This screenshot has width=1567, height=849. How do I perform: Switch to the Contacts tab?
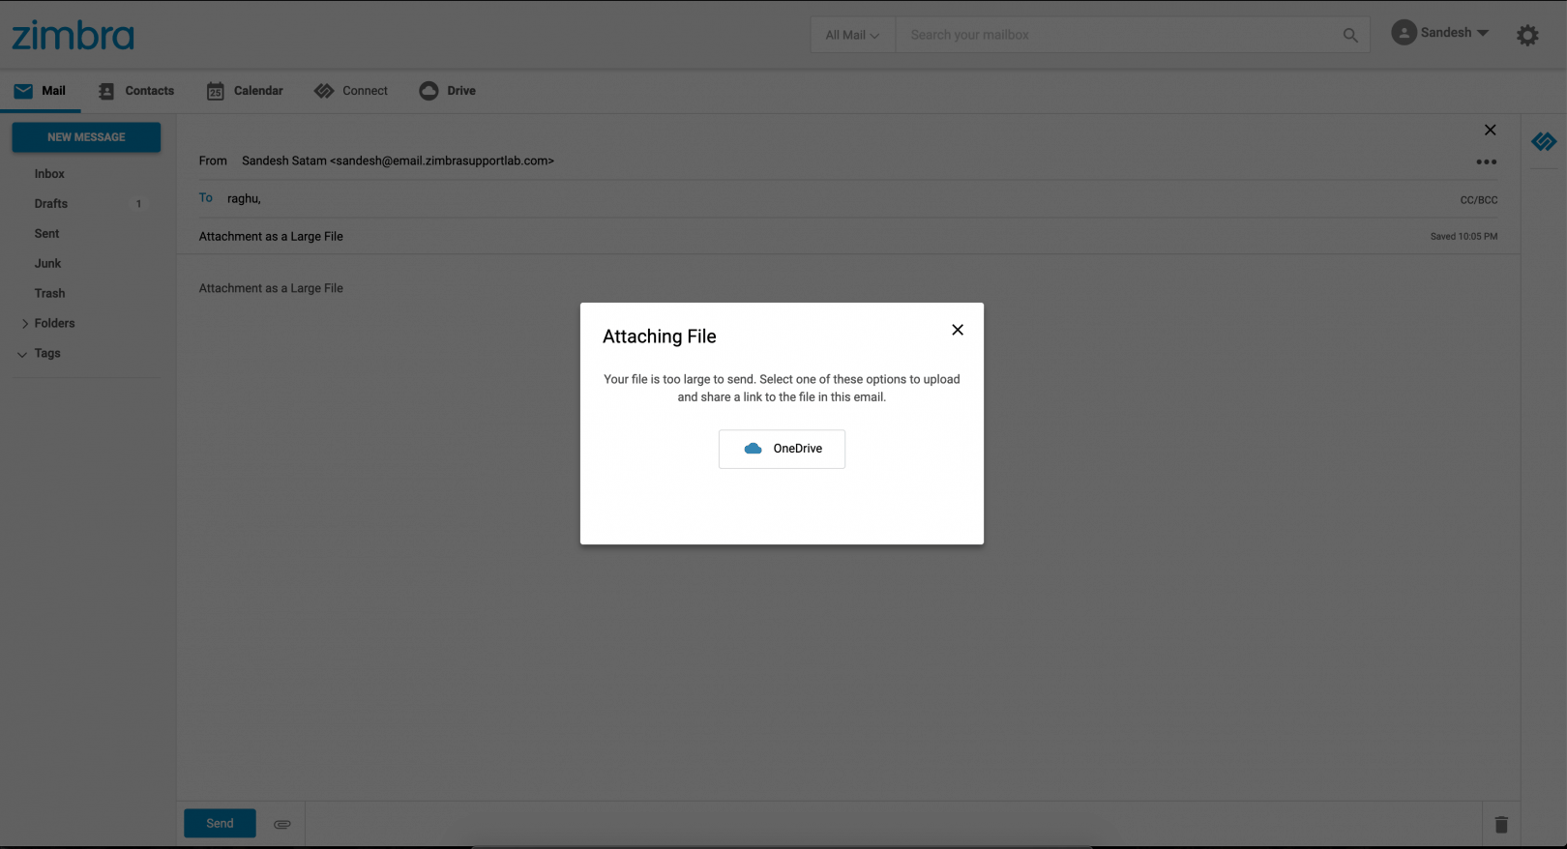pyautogui.click(x=136, y=91)
